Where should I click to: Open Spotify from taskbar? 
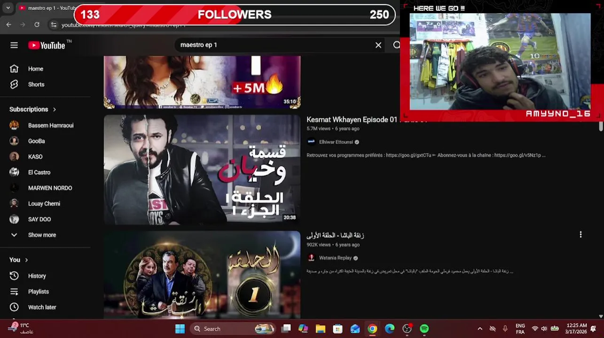[x=424, y=329]
